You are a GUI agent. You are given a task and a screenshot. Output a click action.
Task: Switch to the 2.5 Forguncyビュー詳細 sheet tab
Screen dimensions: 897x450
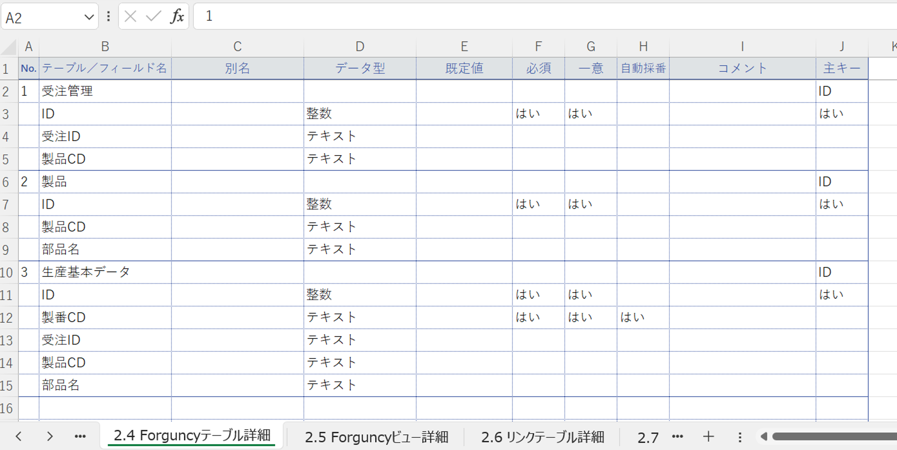[x=378, y=437]
